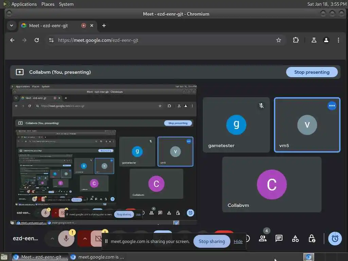The height and width of the screenshot is (261, 348).
Task: Open the System menu
Action: (x=66, y=4)
